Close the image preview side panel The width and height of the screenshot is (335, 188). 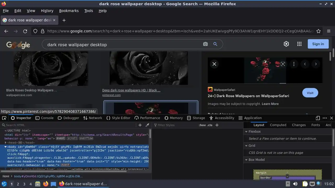(x=214, y=64)
